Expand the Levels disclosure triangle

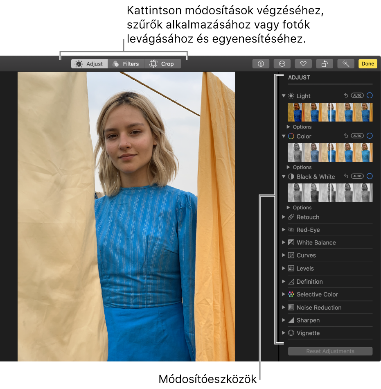tap(284, 268)
